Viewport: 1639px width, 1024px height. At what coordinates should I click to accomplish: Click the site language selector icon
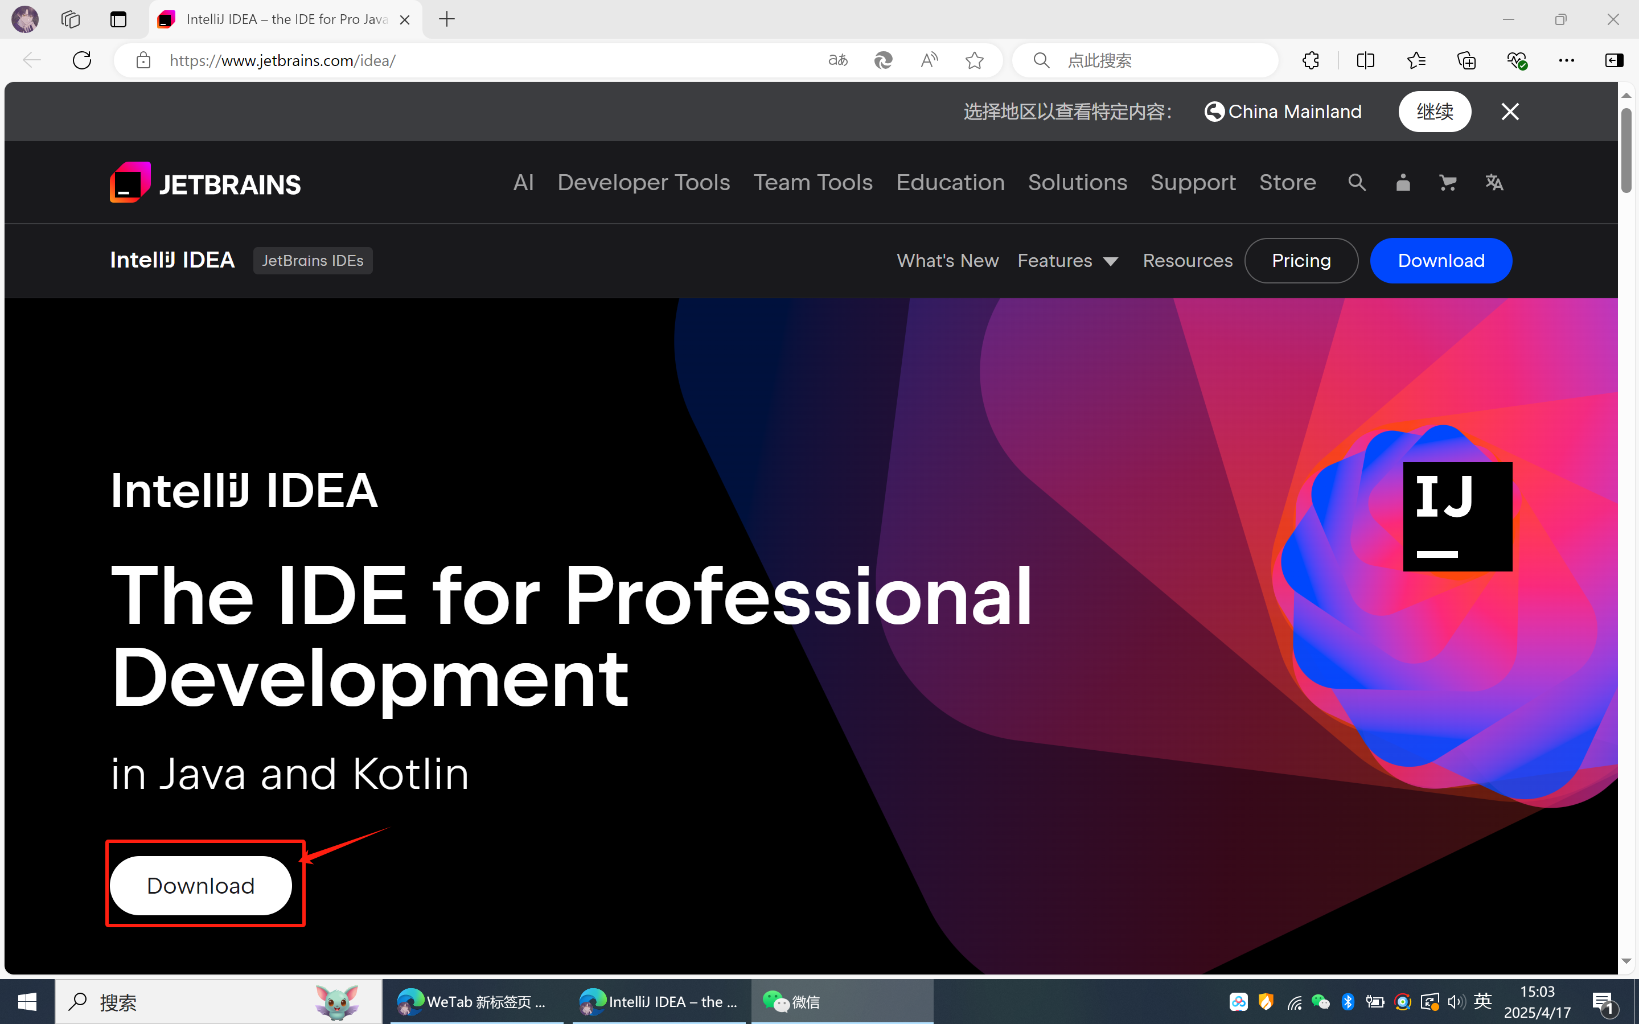(1494, 182)
